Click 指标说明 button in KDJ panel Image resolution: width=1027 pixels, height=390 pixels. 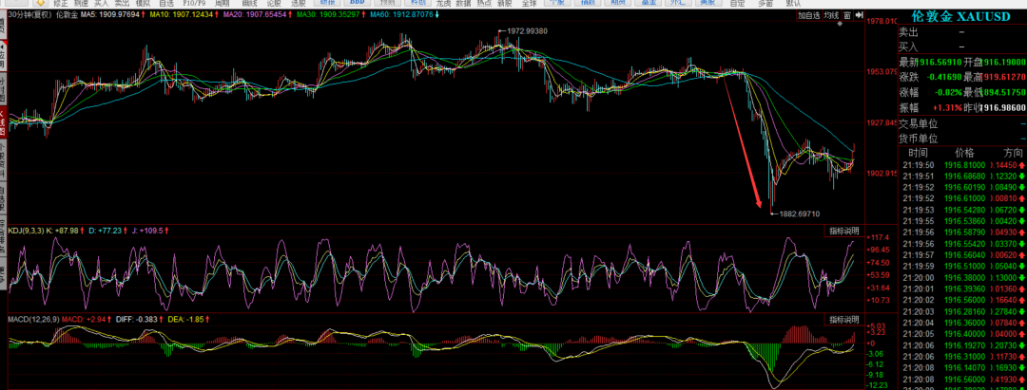(x=843, y=231)
